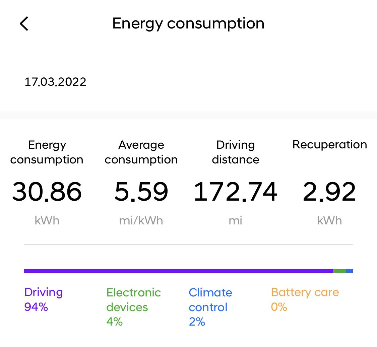Select the 2.92 kWh recuperation value
The image size is (377, 347).
coord(329,192)
